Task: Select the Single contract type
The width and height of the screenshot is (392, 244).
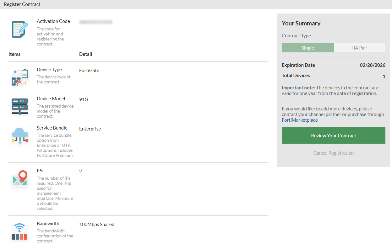Action: pyautogui.click(x=308, y=48)
